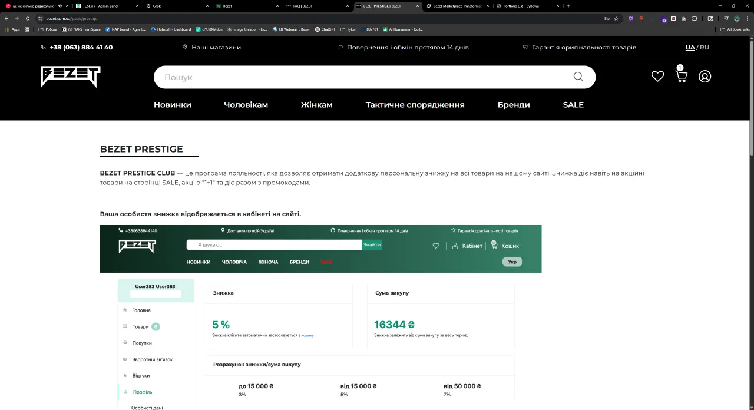Close the Grok tab
This screenshot has width=754, height=410.
pos(207,6)
